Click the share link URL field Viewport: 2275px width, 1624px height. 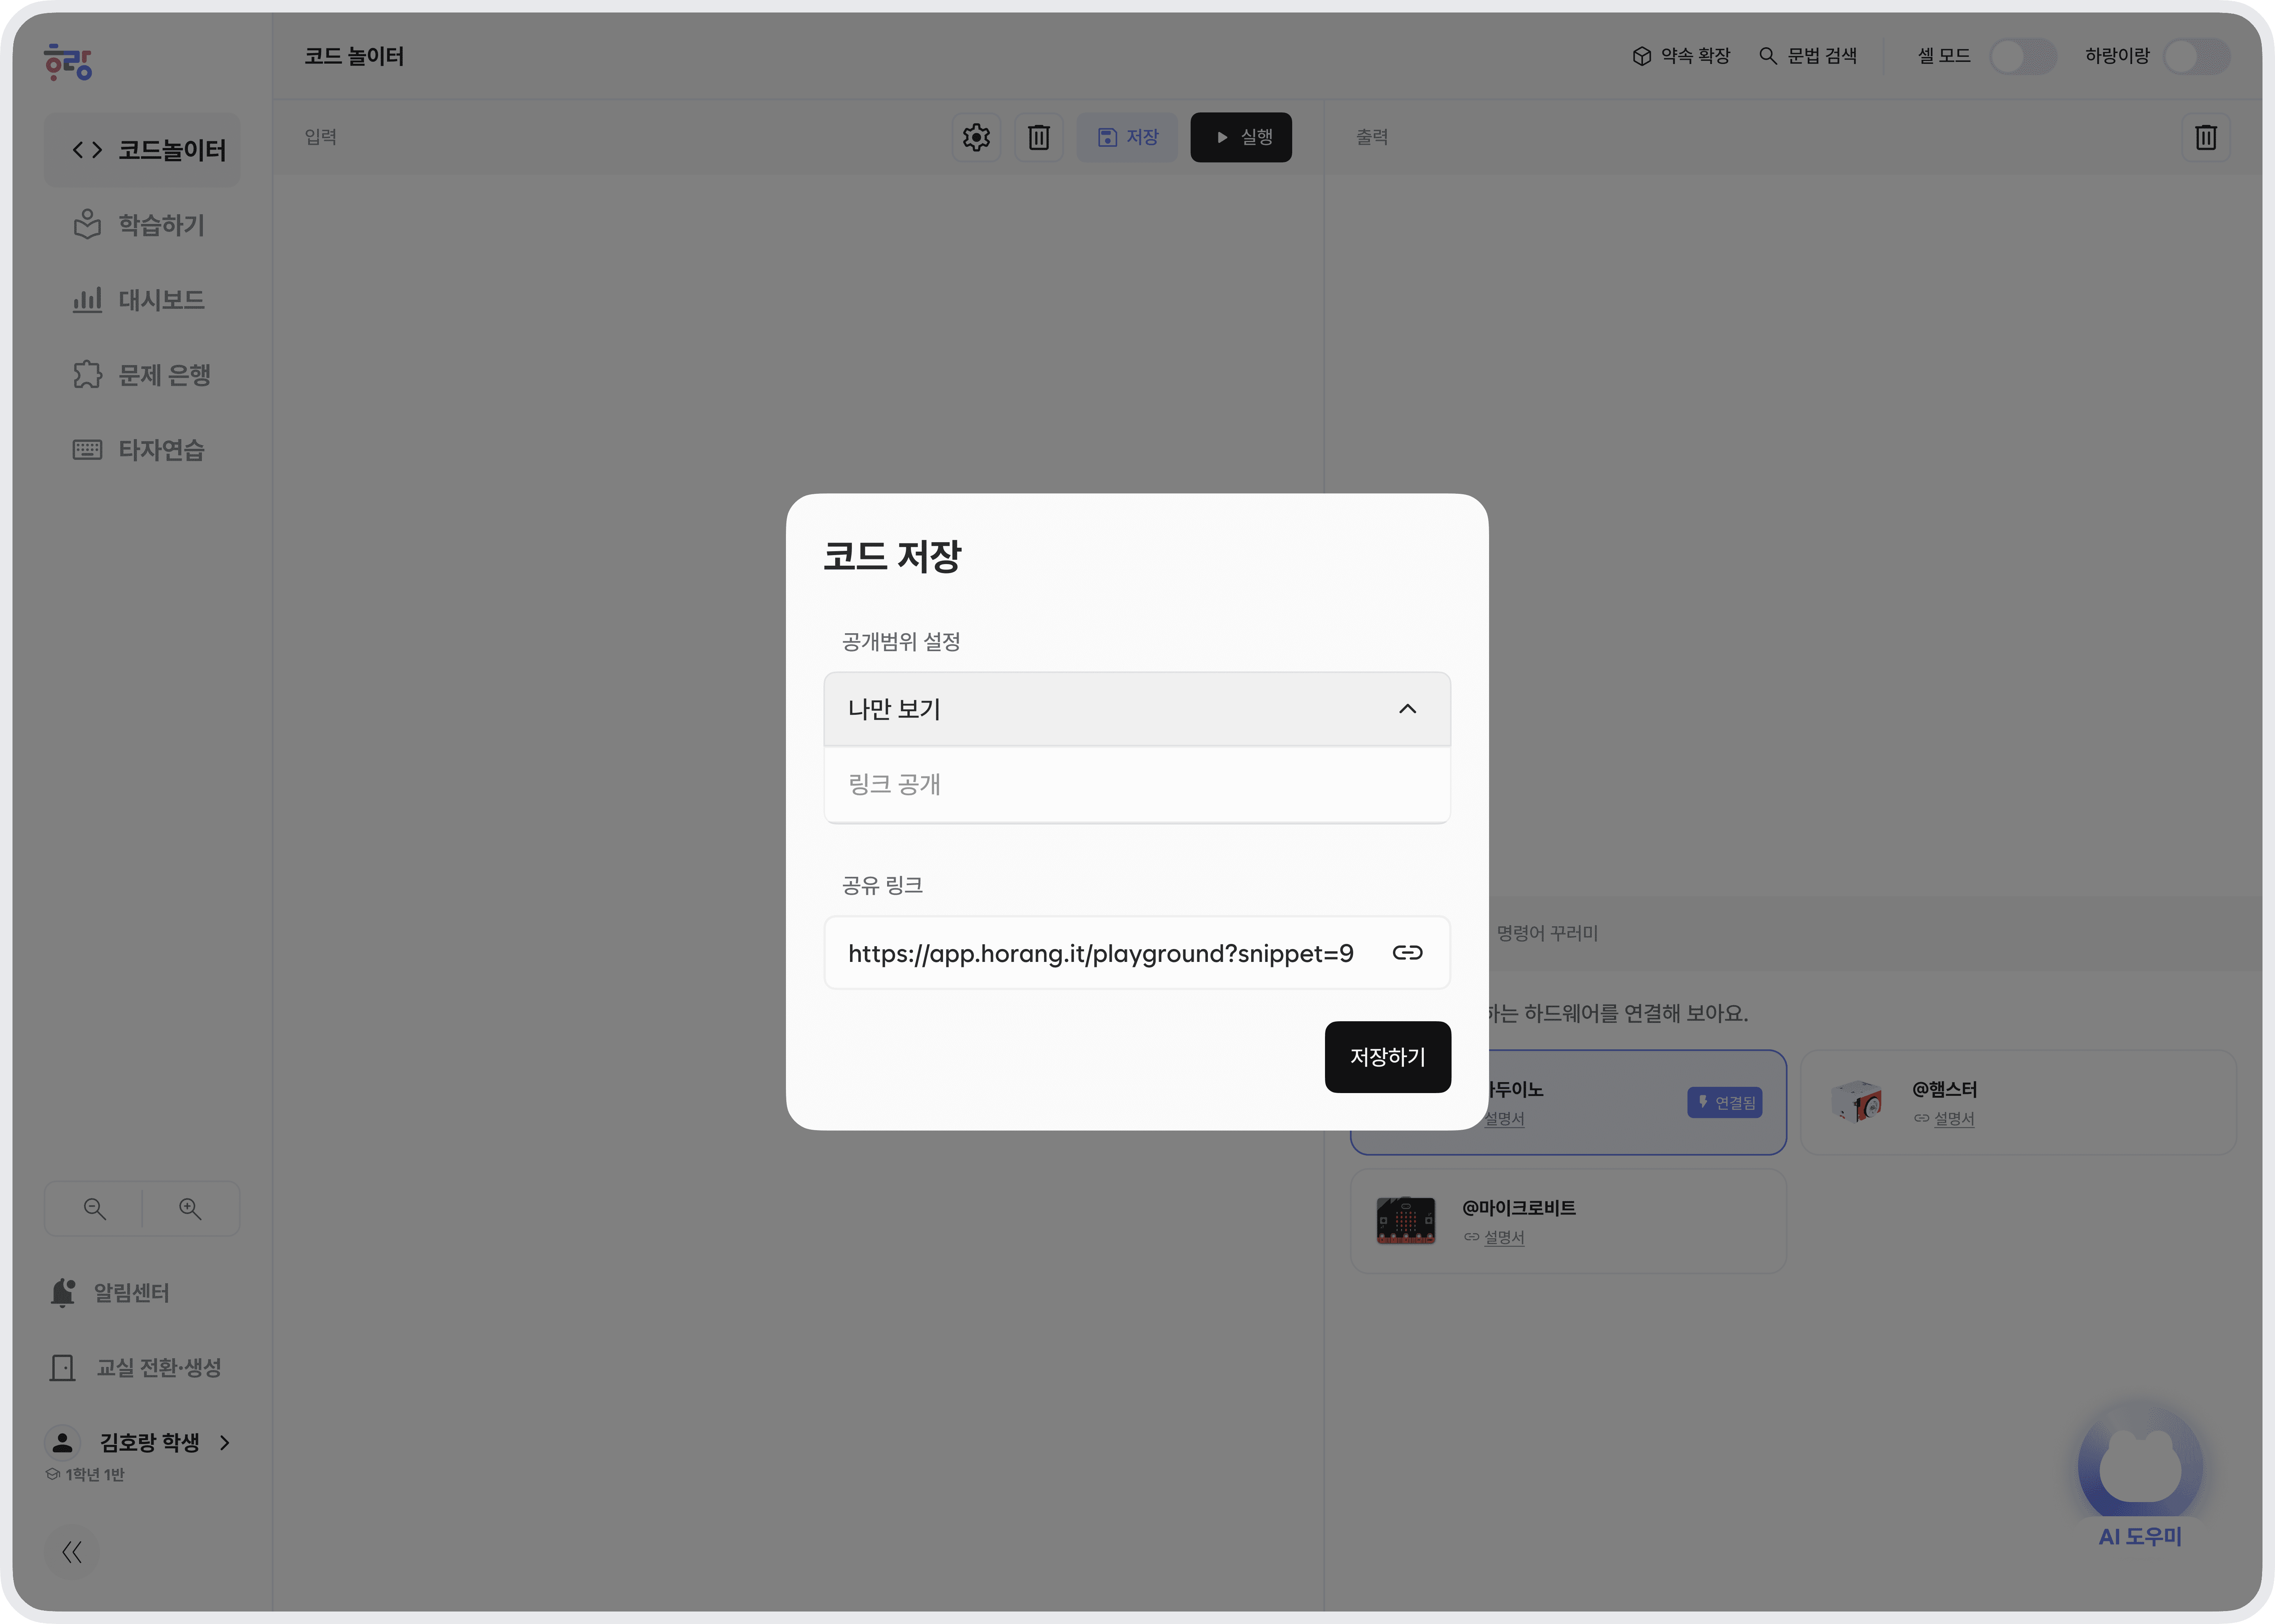point(1100,953)
